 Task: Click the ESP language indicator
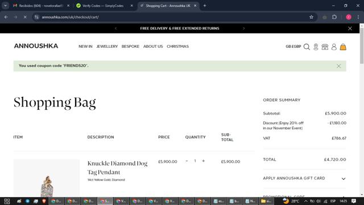(x=333, y=201)
